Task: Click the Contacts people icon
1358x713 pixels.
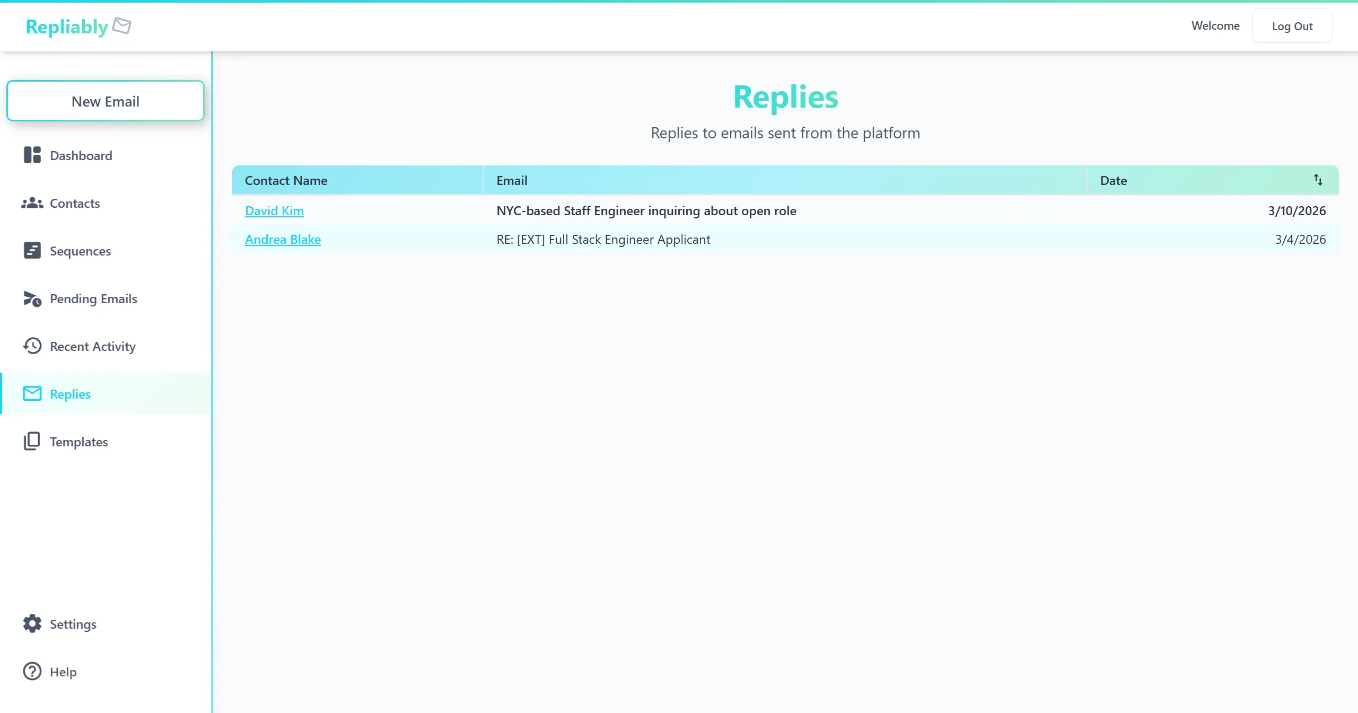Action: [31, 203]
